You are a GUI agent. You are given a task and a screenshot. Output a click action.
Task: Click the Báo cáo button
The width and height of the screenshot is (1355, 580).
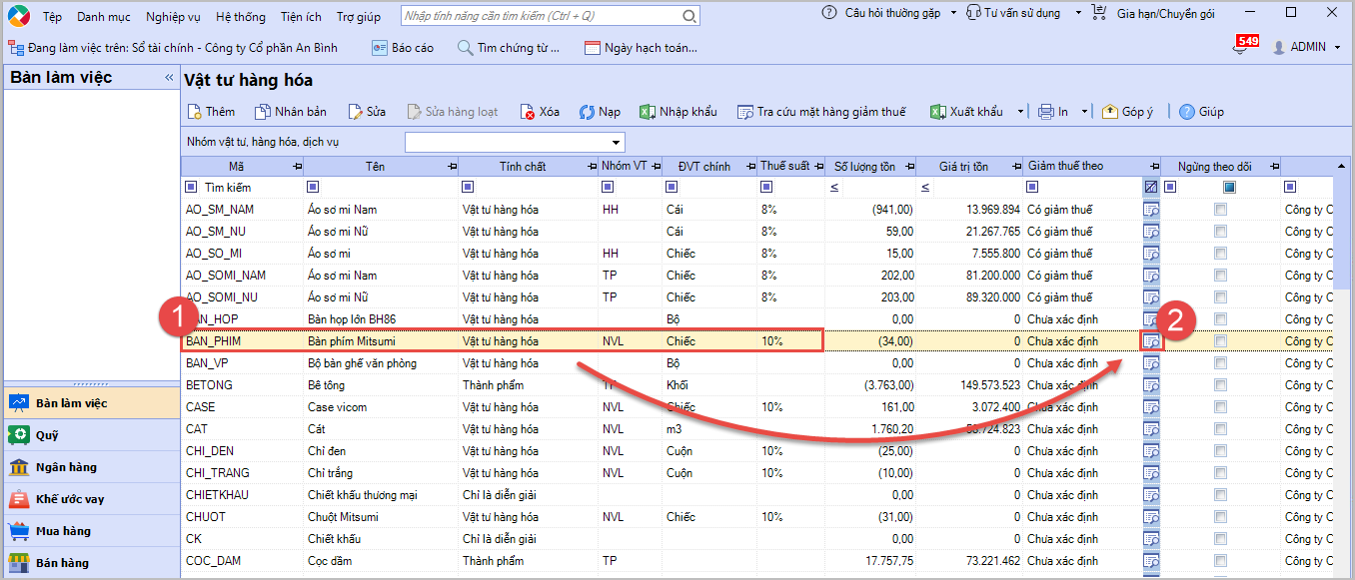coord(403,48)
